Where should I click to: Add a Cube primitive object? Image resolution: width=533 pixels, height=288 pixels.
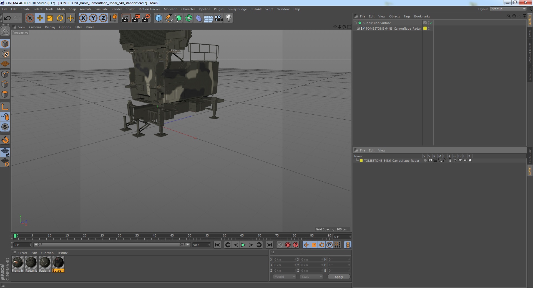159,18
